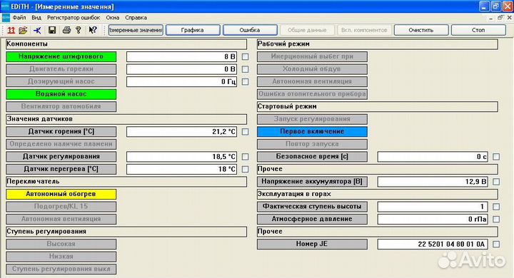514x278 pixels.
Task: Click the blue disconnect arrows icon
Action: [37, 30]
